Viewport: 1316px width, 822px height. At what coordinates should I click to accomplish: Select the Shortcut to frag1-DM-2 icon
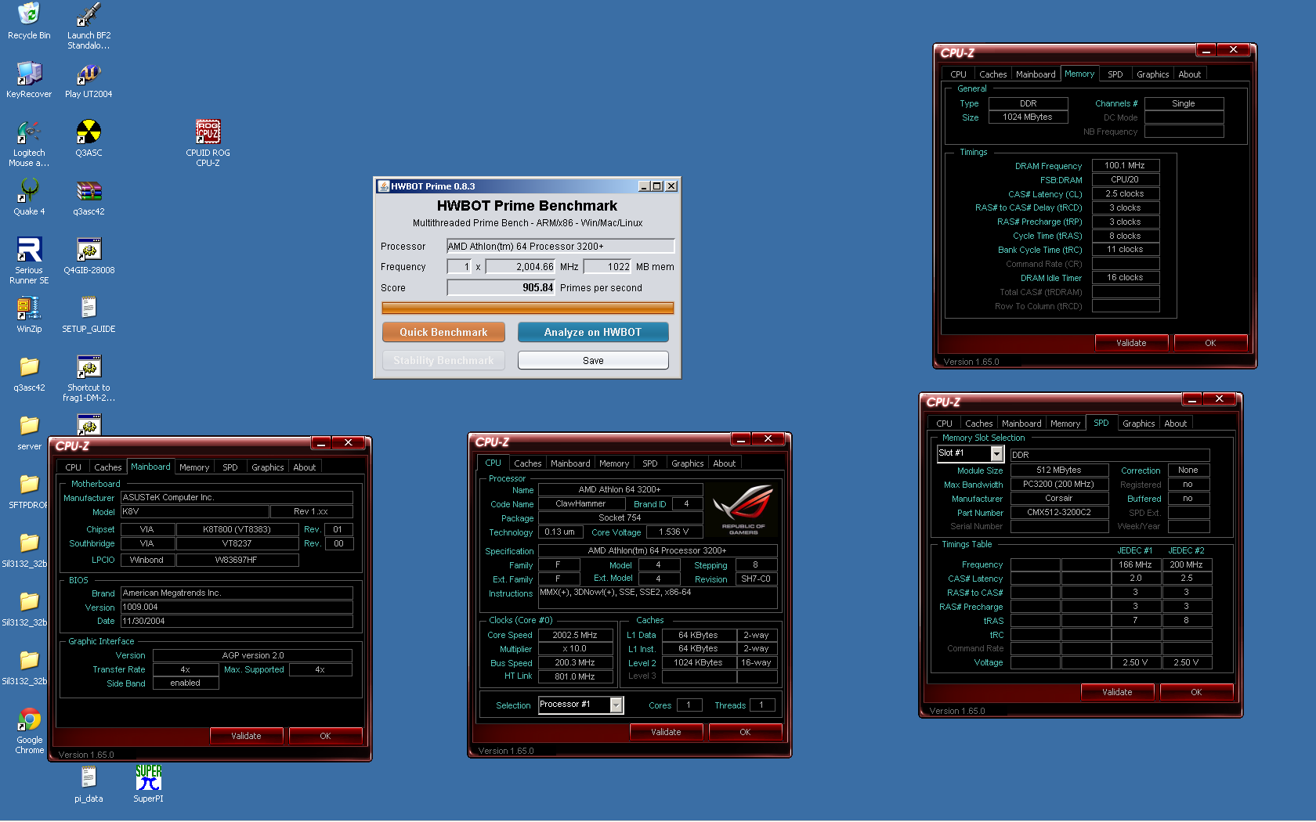tap(89, 366)
